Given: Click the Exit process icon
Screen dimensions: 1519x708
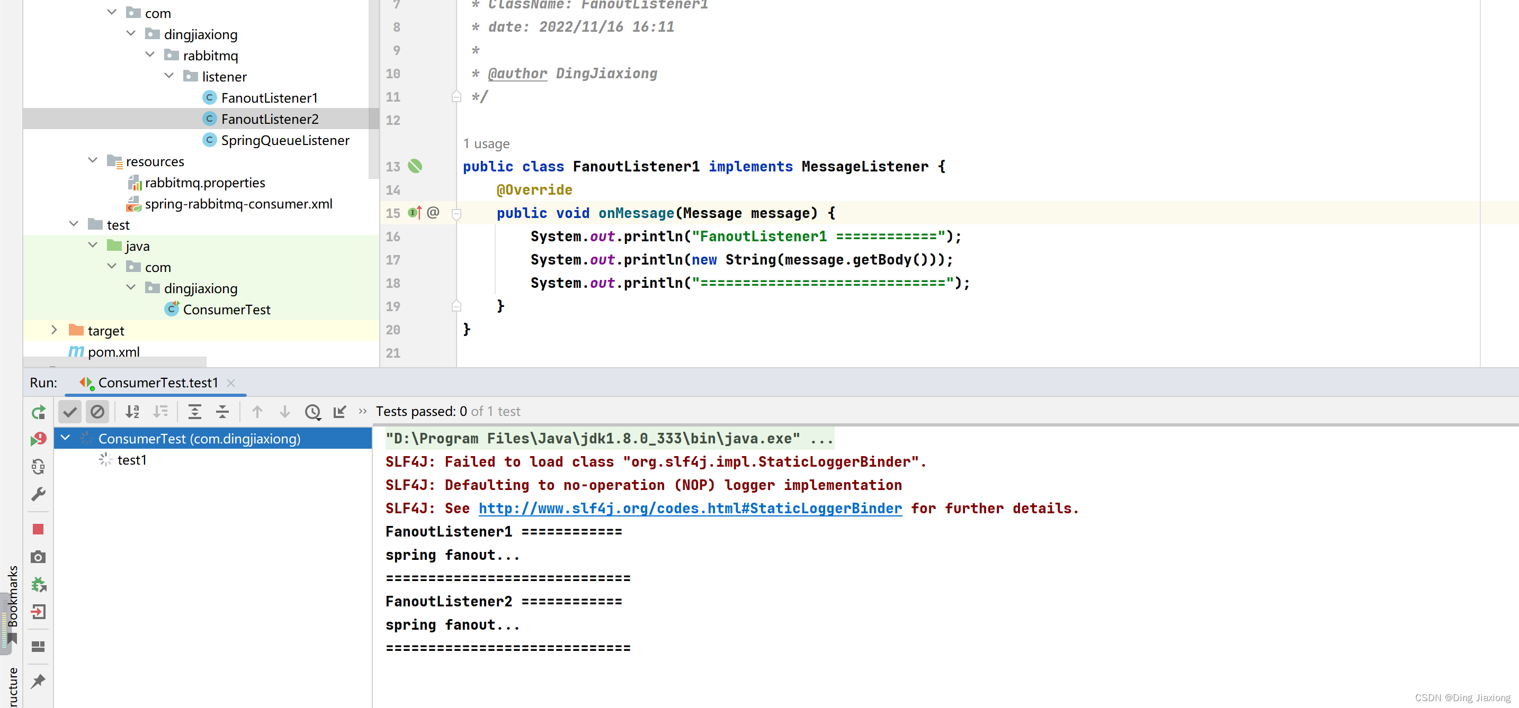Looking at the screenshot, I should pos(38,612).
